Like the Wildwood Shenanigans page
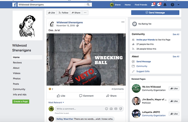 51,13
